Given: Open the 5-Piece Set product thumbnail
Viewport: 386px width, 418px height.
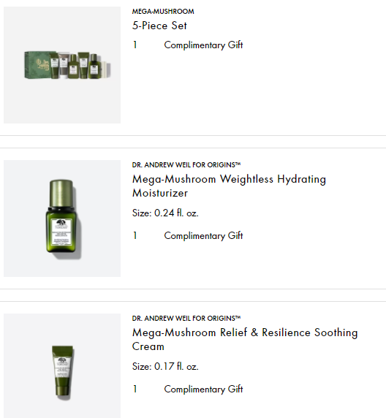Looking at the screenshot, I should [62, 65].
